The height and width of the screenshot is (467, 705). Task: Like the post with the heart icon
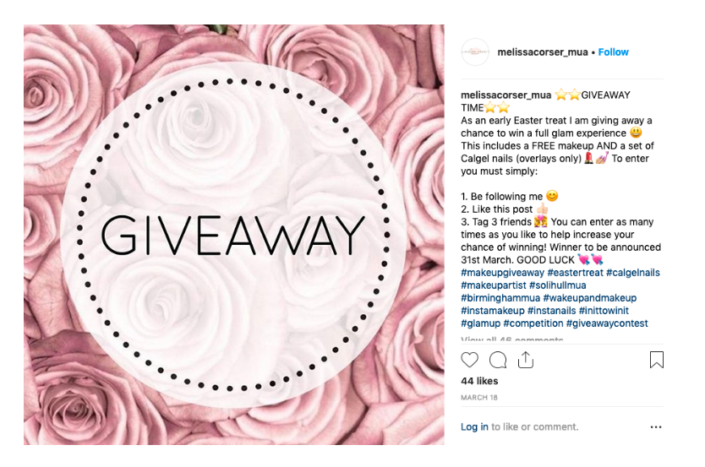coord(469,360)
